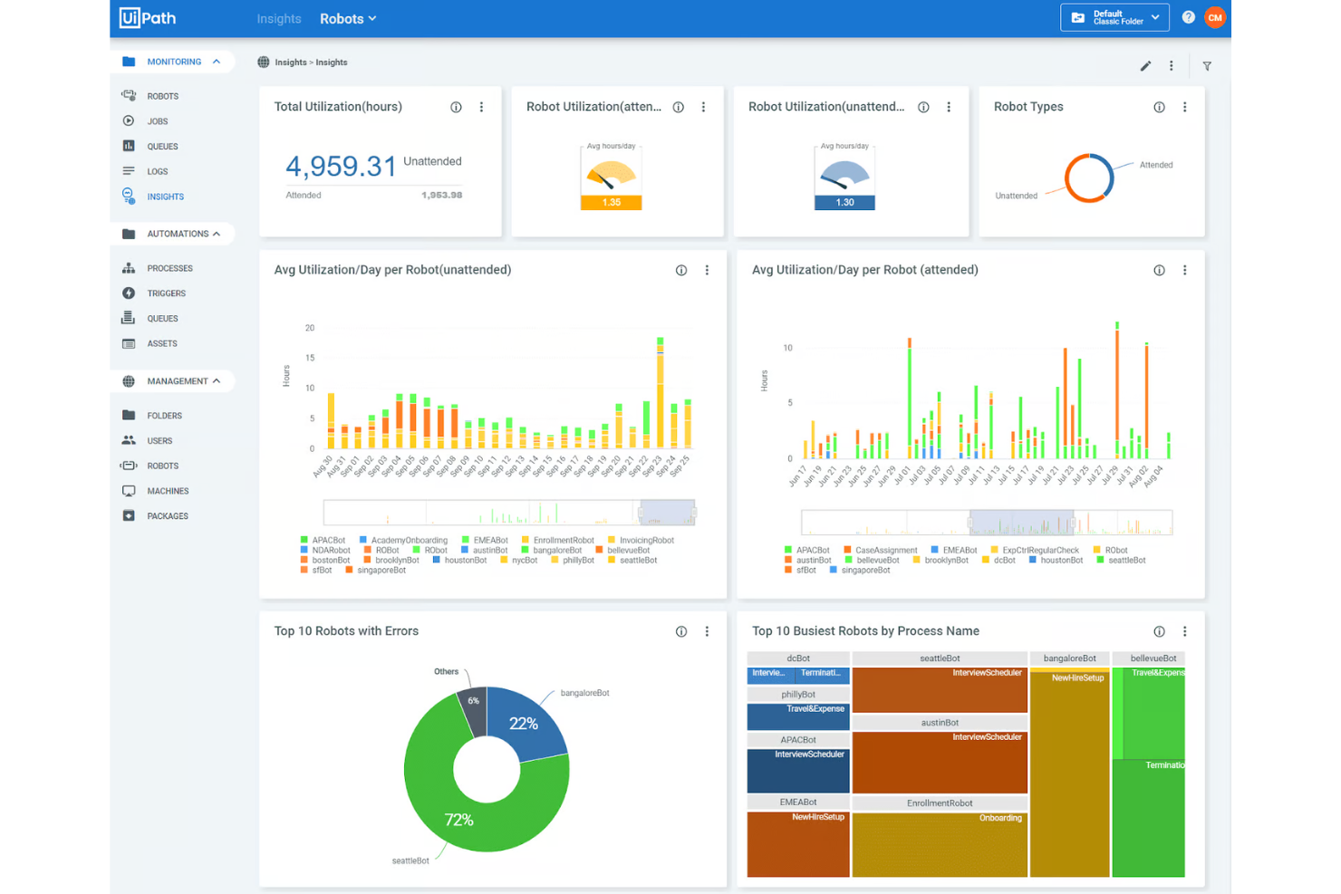
Task: Open Packages in the sidebar
Action: pos(168,516)
